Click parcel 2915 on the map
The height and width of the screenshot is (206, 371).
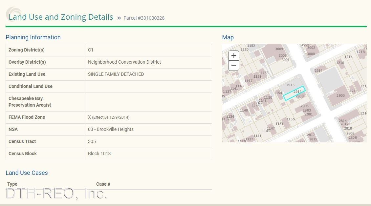(290, 85)
